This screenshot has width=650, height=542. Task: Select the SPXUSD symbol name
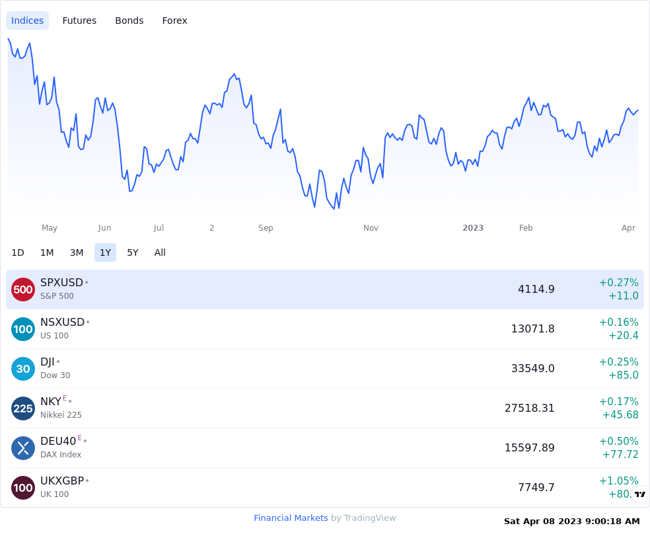62,282
